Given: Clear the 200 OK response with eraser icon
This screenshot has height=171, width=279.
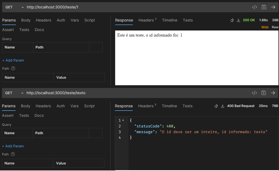Looking at the screenshot, I should click(x=232, y=20).
